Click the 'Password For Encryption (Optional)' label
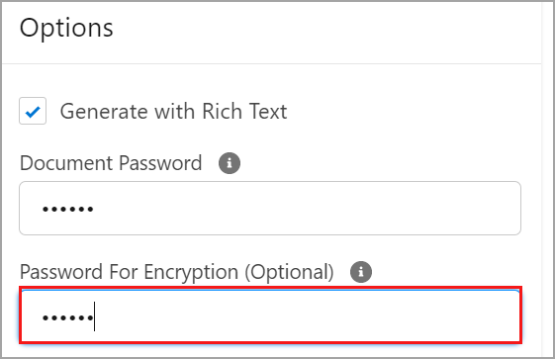This screenshot has height=359, width=555. tap(177, 272)
